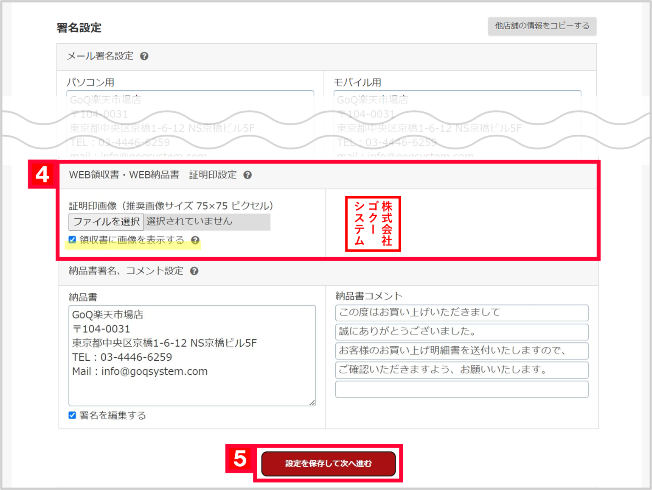This screenshot has width=652, height=490.
Task: Click the help icon beside 証明印設定
Action: [248, 175]
